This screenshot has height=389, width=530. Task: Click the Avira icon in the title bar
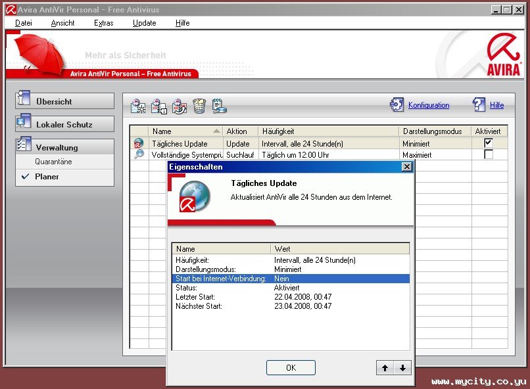[11, 10]
